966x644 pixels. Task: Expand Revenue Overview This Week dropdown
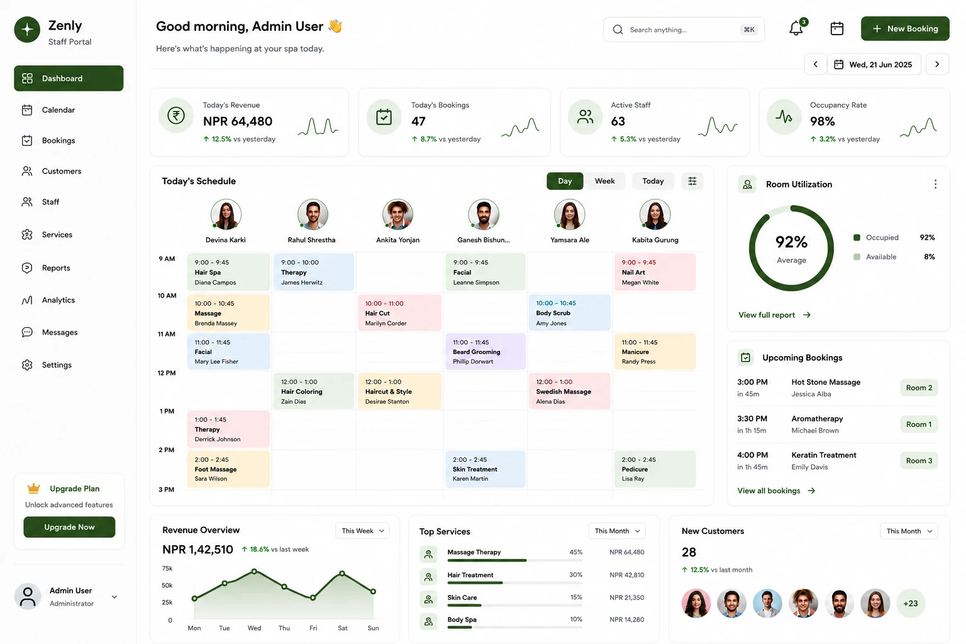(x=362, y=531)
